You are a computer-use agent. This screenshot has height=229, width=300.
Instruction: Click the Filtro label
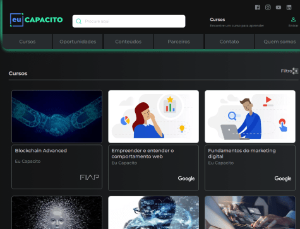(286, 71)
